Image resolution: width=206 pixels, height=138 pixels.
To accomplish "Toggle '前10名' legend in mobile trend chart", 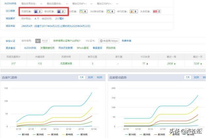I will tap(130, 134).
